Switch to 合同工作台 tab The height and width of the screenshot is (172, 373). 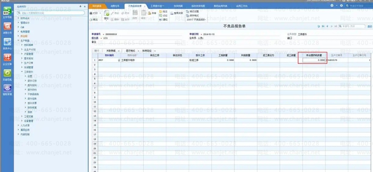(x=242, y=6)
